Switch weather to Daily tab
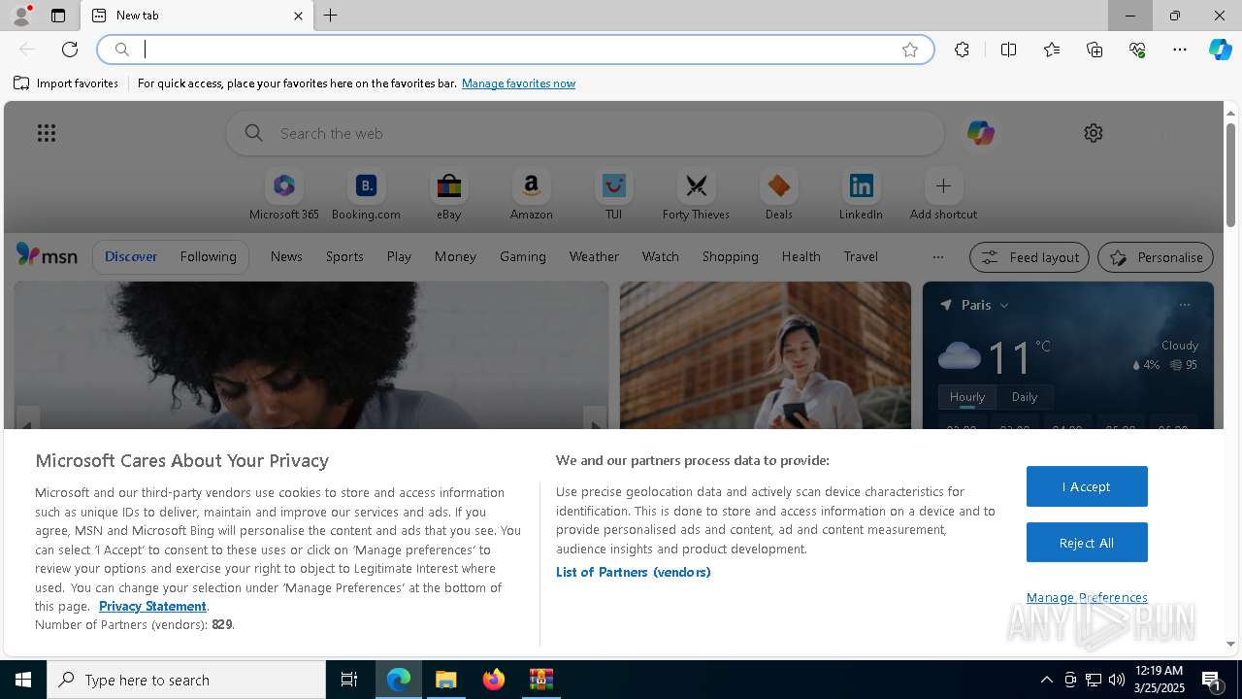 pyautogui.click(x=1025, y=397)
